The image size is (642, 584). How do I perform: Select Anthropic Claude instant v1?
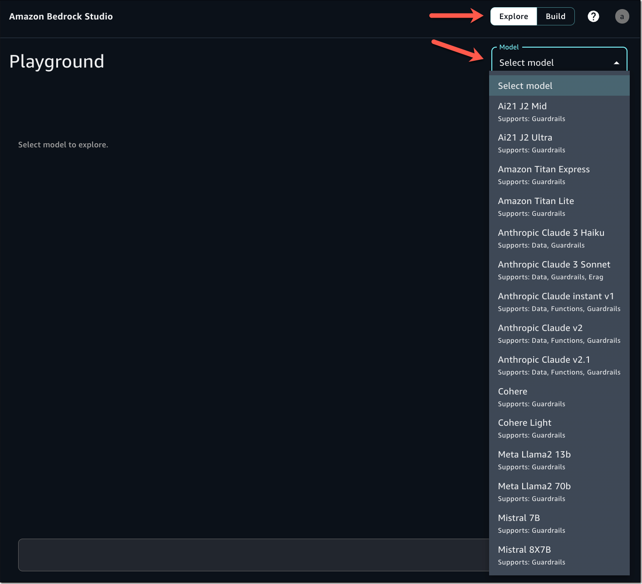point(559,302)
